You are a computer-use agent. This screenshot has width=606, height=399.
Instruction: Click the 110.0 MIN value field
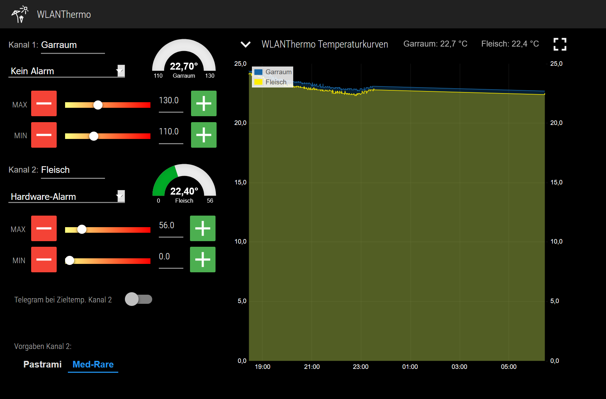pos(171,134)
